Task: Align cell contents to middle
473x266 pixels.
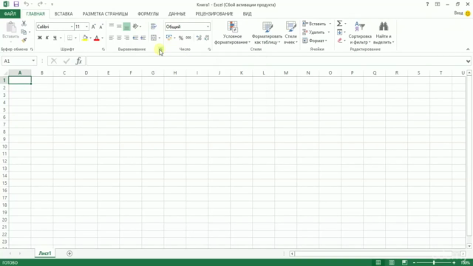Action: pos(119,27)
